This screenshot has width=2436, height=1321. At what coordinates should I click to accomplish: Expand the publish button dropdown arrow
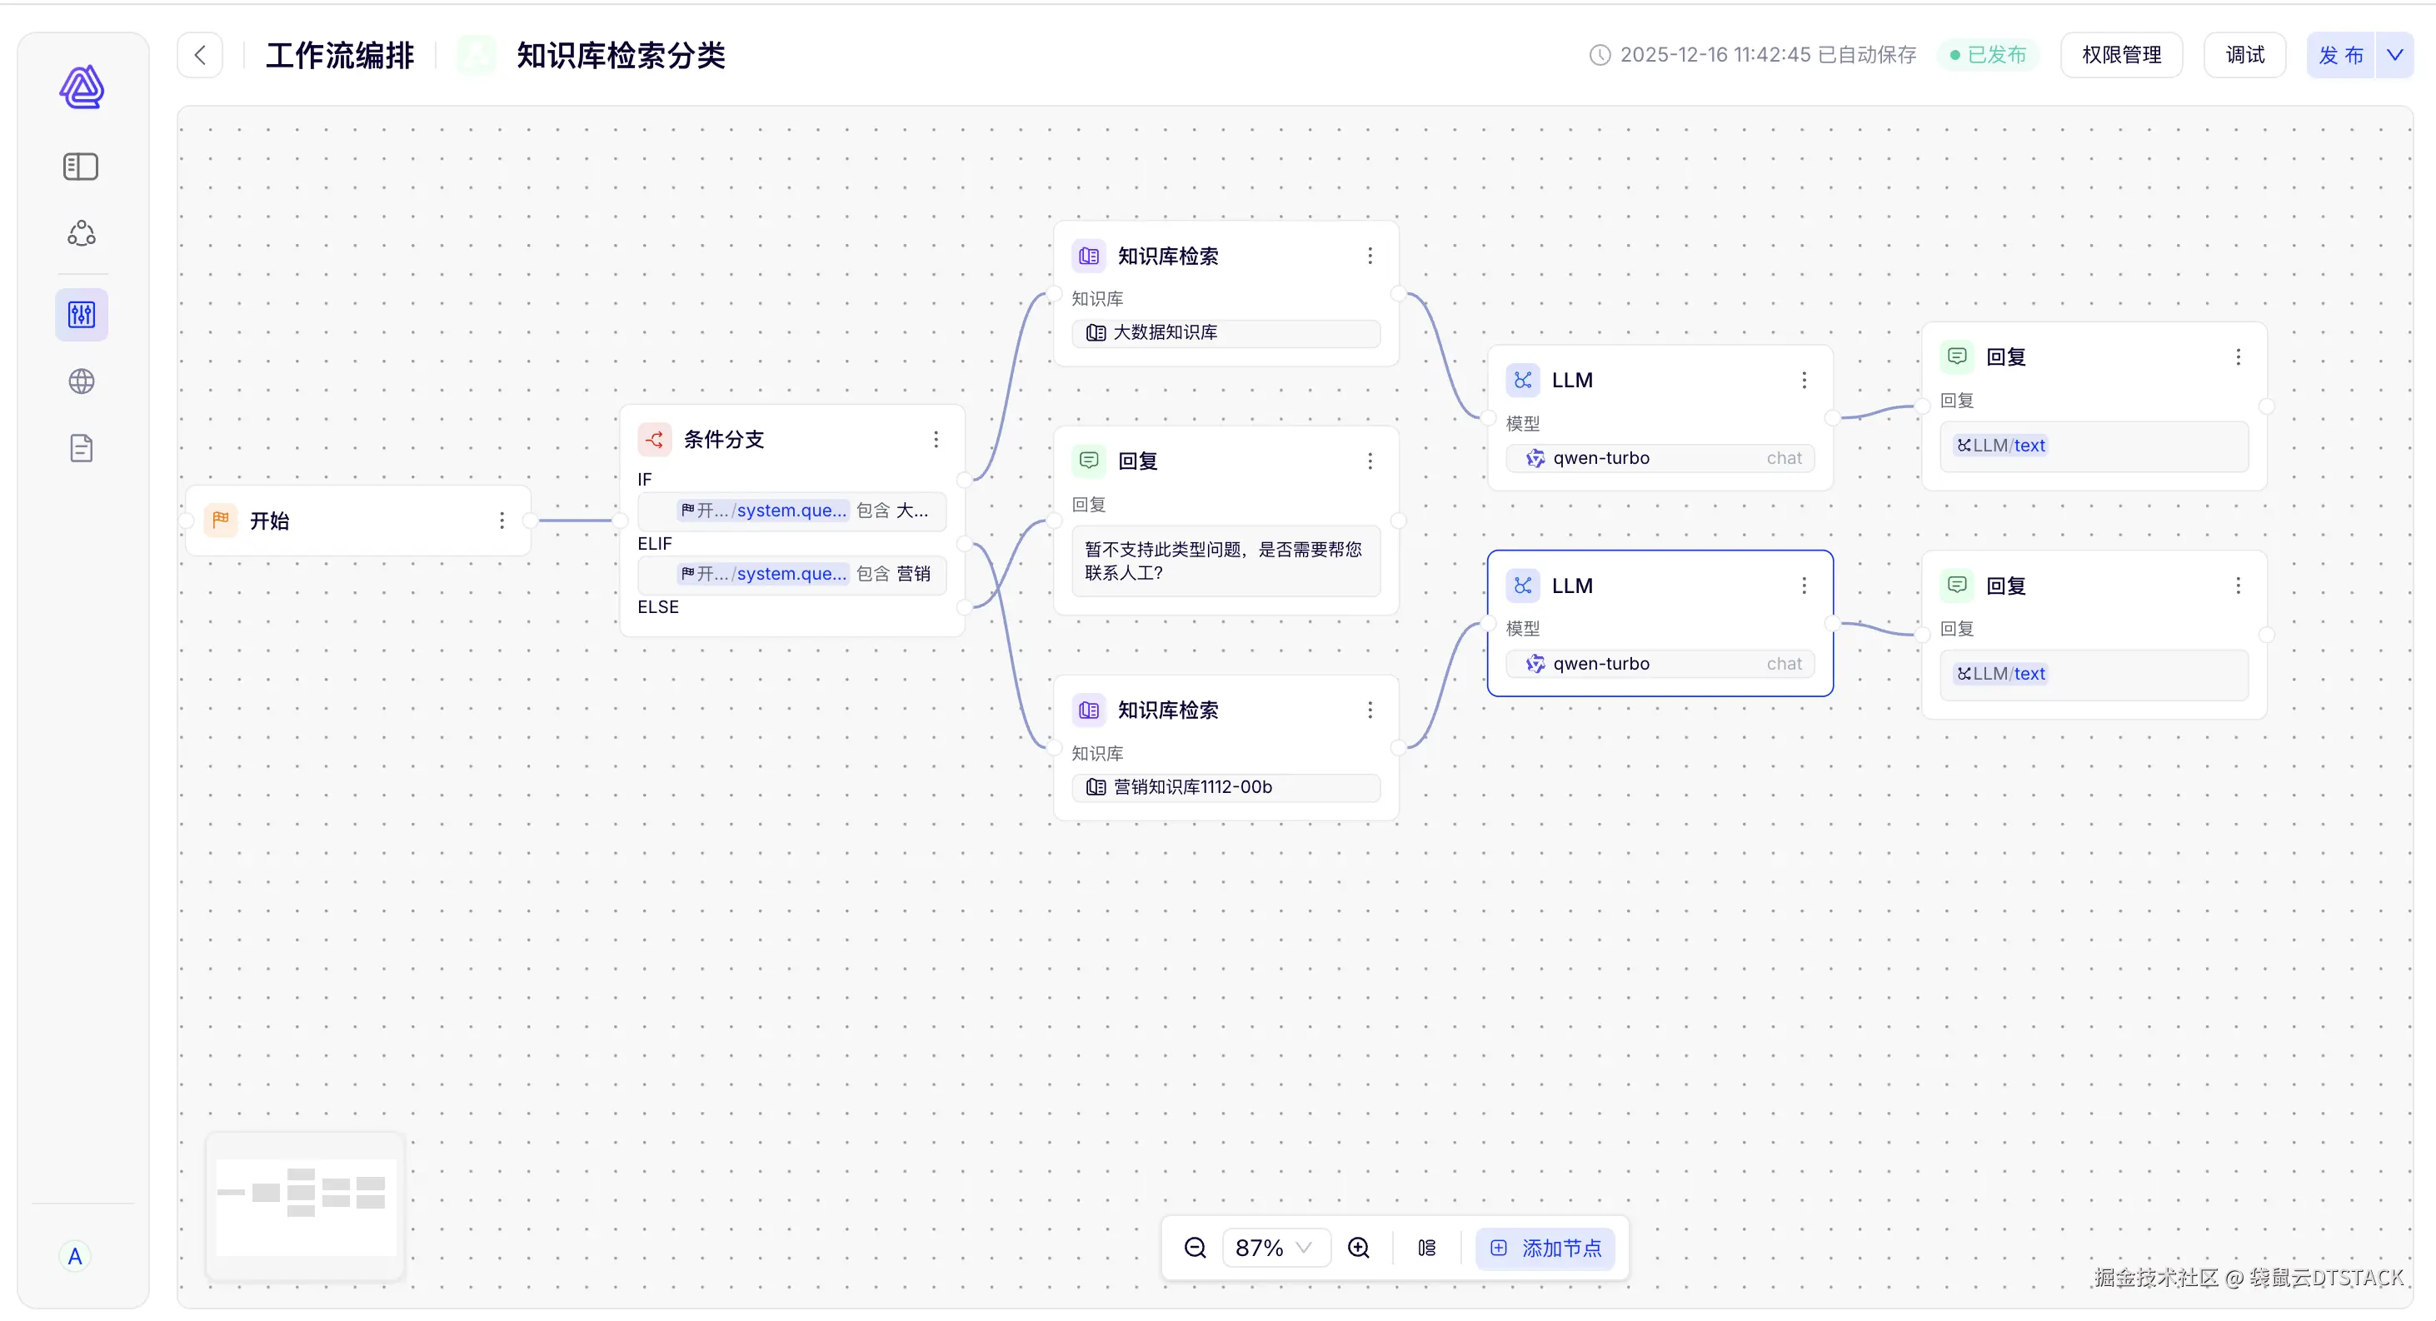tap(2394, 55)
